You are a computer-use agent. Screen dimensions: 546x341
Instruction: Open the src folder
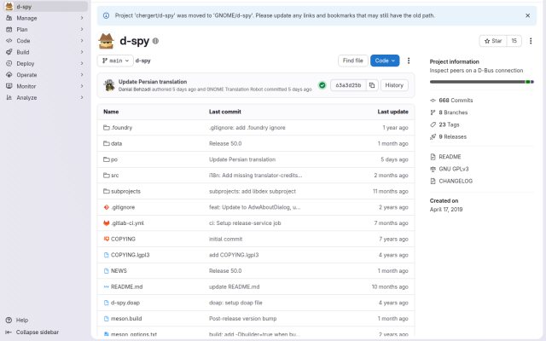114,176
